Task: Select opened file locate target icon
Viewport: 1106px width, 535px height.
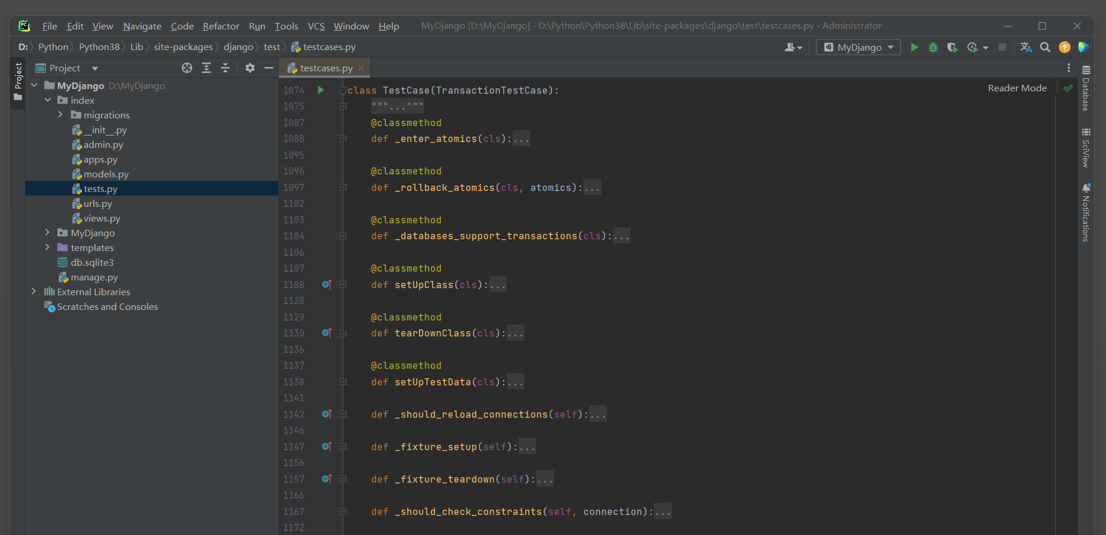Action: click(187, 68)
